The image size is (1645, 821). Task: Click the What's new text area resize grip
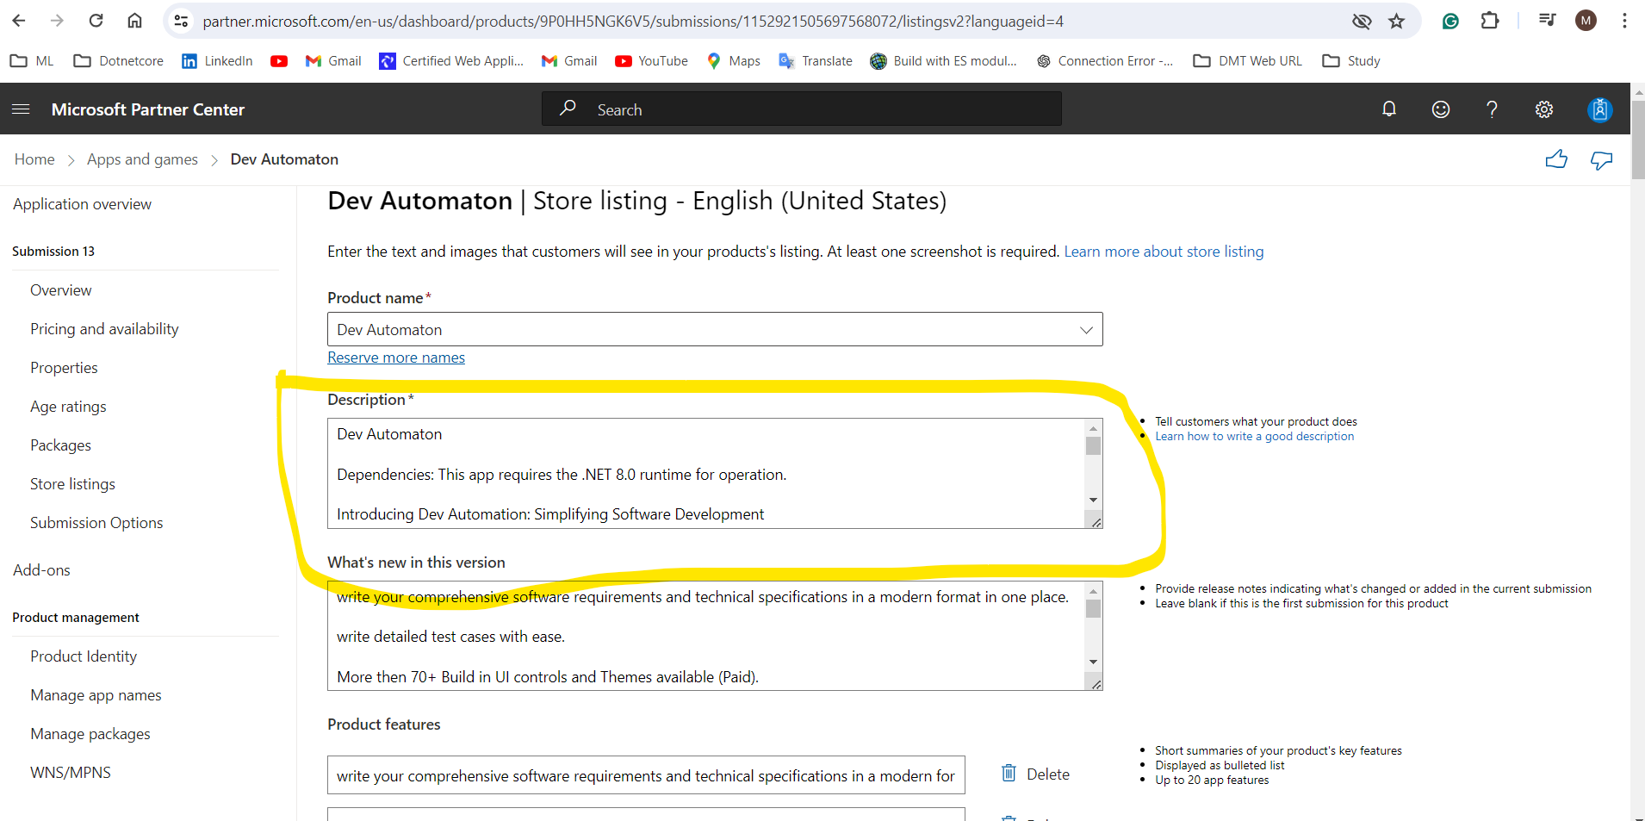(1096, 684)
